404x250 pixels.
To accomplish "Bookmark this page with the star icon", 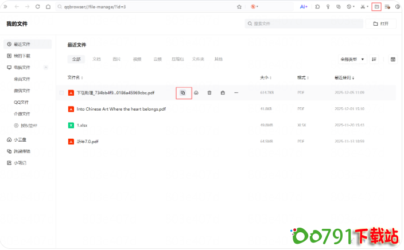I will click(x=239, y=7).
